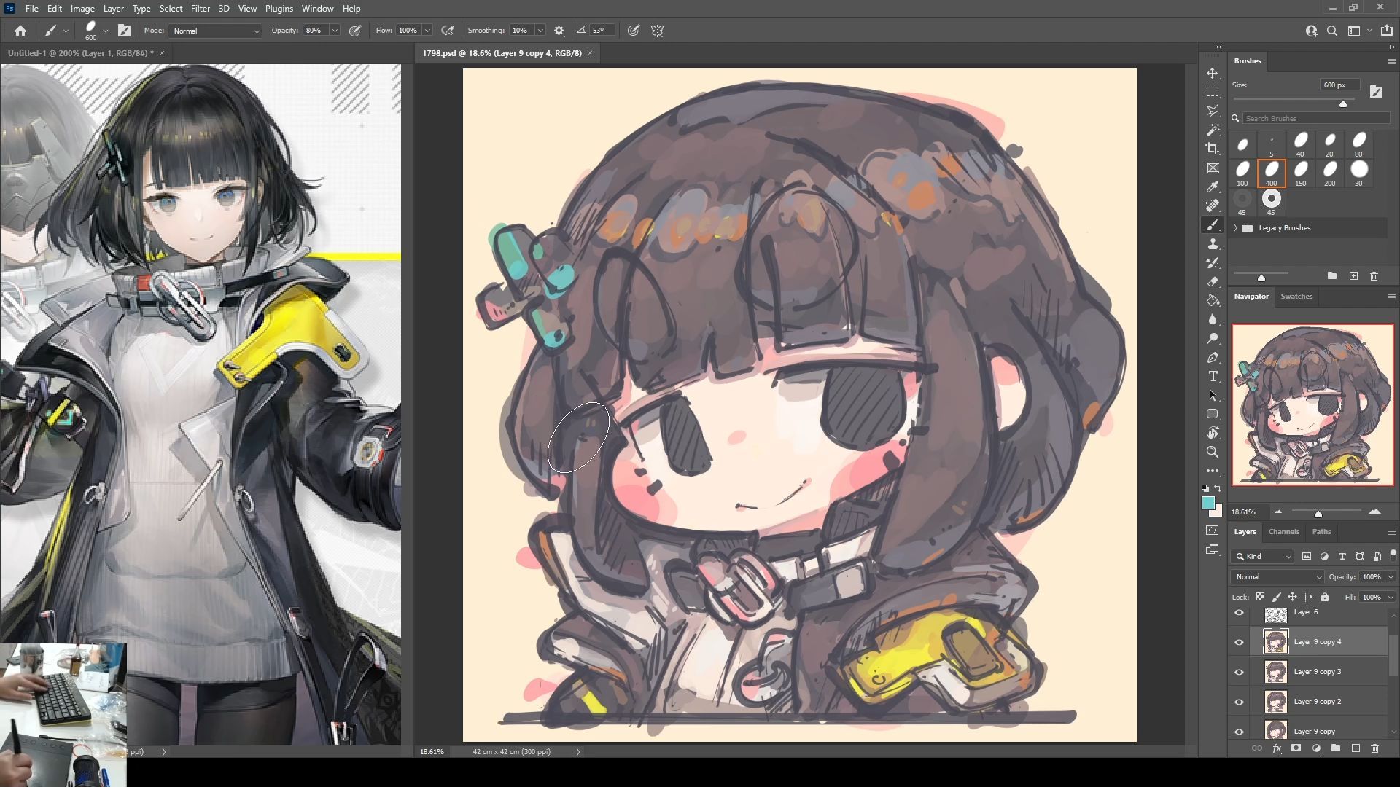Select the Path Selection tool
Screen dimensions: 1400x787
1213,396
